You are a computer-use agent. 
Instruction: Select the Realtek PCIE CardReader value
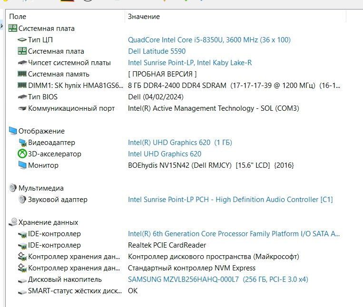[x=167, y=245]
